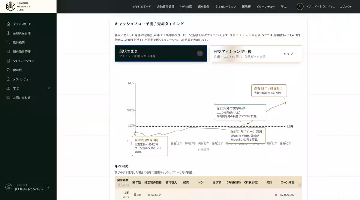Click the CF(税引後) column header
The image size is (360, 200).
pyautogui.click(x=251, y=182)
